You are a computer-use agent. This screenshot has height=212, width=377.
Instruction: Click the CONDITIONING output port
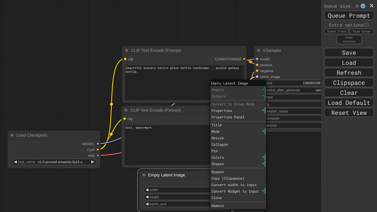point(244,59)
